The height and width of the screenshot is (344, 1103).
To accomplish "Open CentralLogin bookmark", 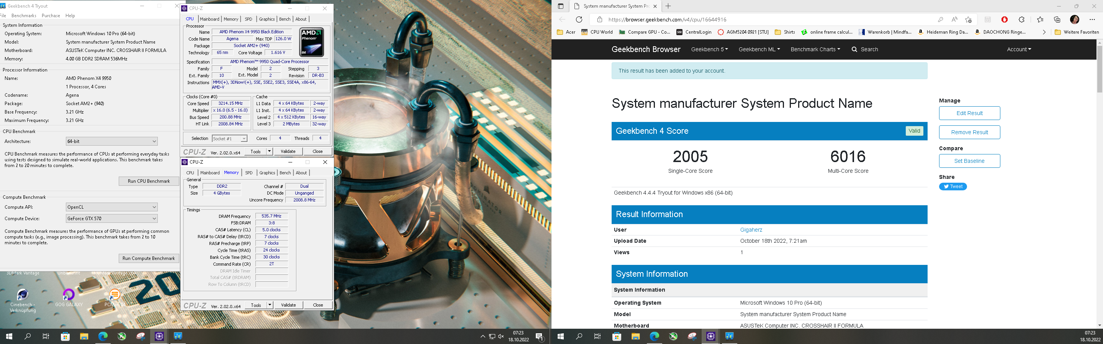I will coord(694,32).
